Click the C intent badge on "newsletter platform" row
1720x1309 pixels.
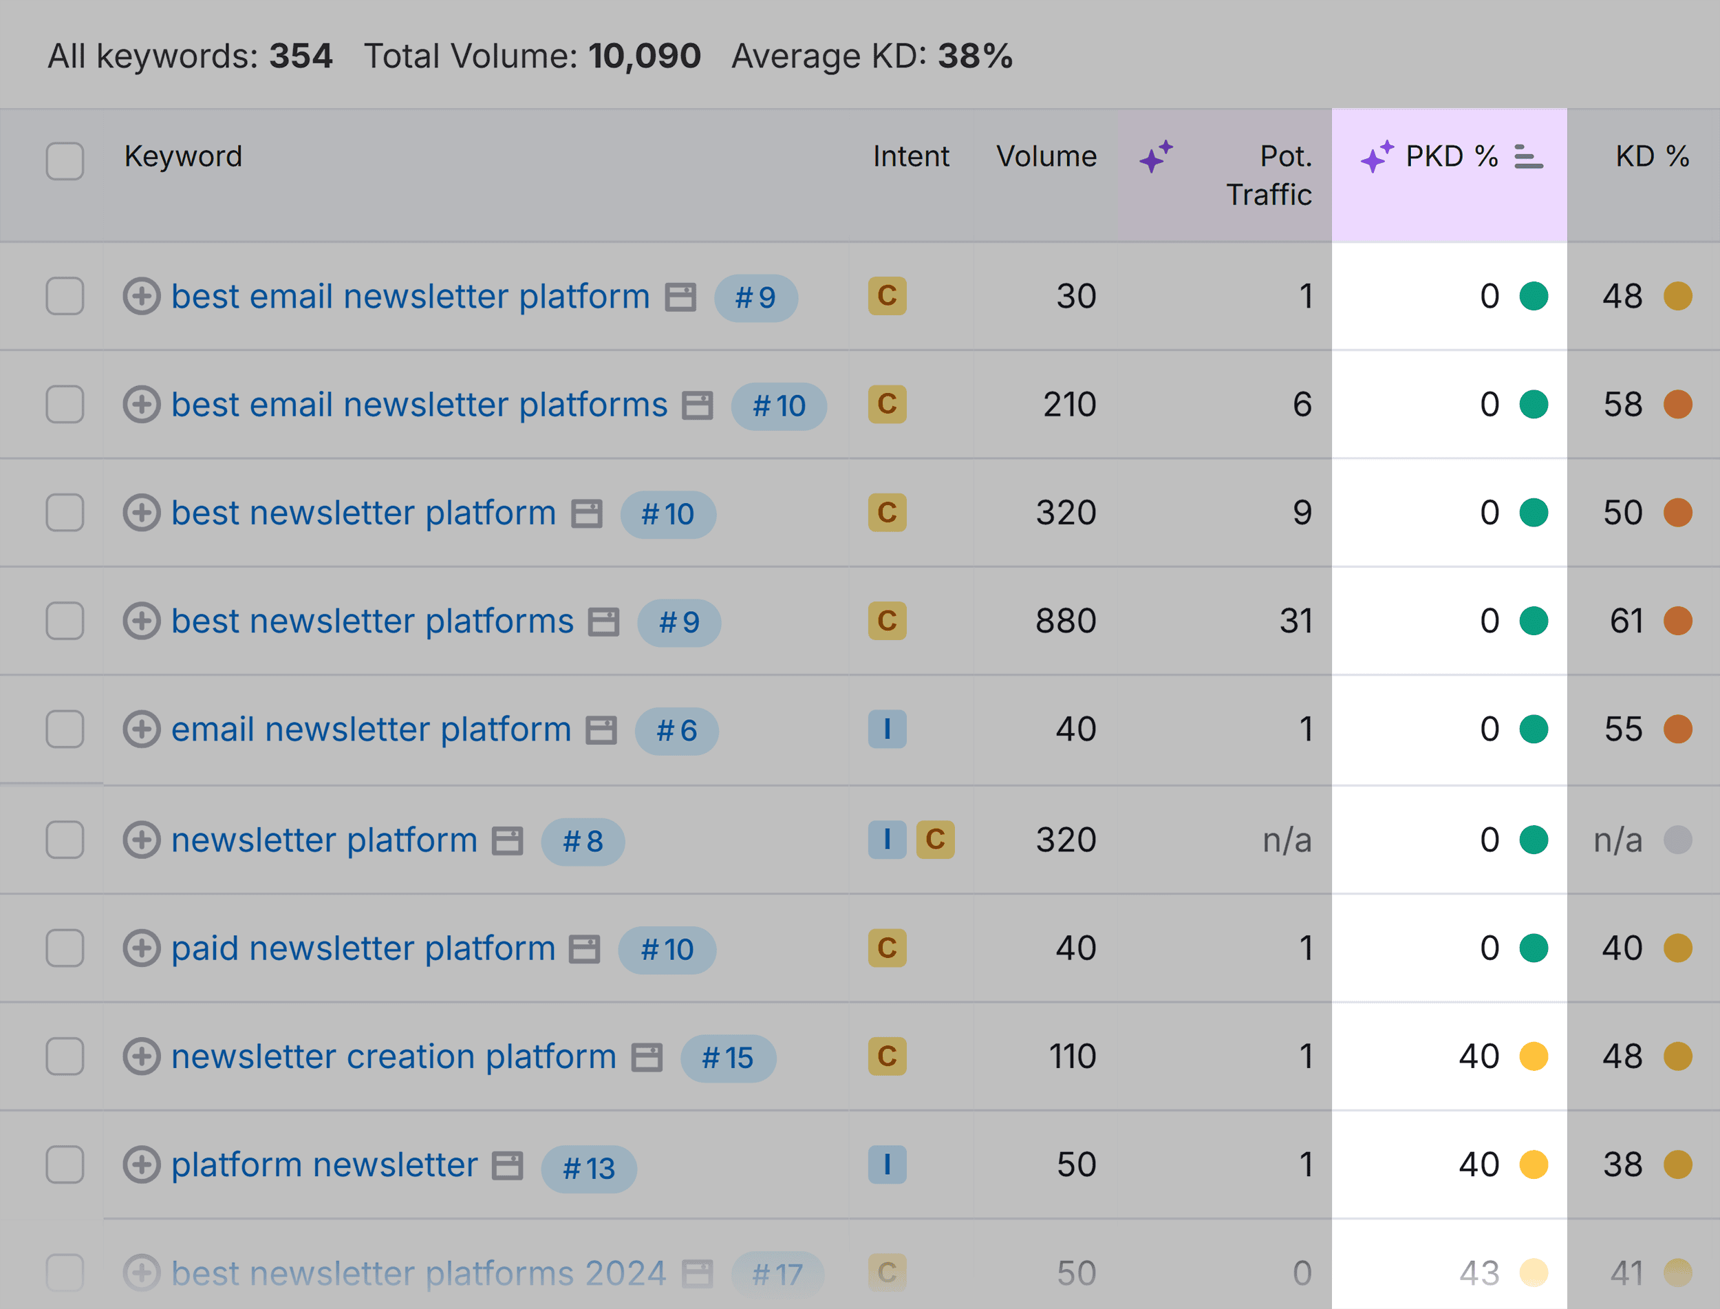[x=937, y=839]
